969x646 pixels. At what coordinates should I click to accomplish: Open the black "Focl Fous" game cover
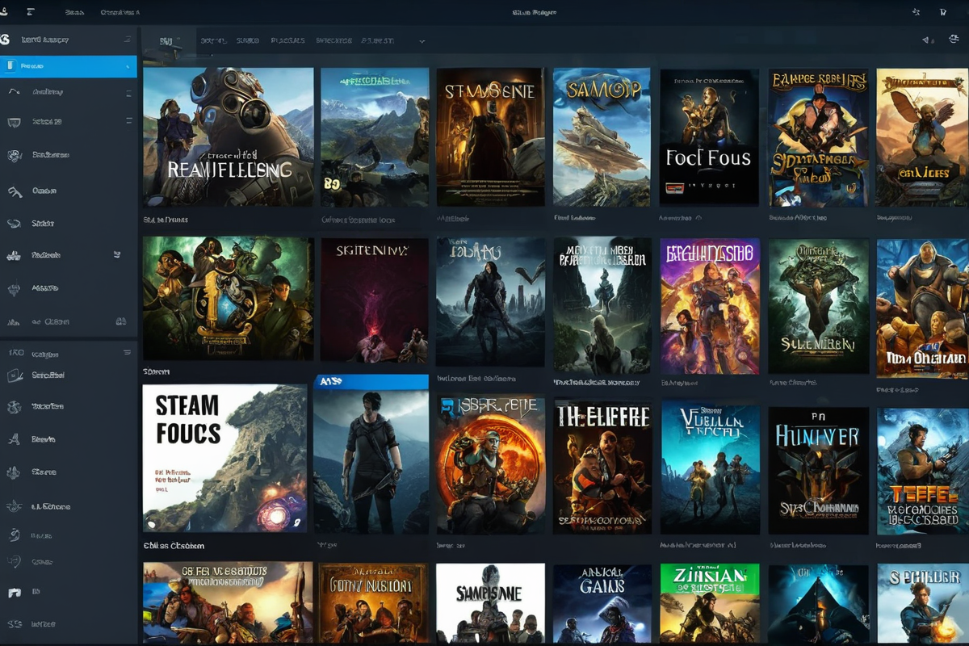coord(709,137)
